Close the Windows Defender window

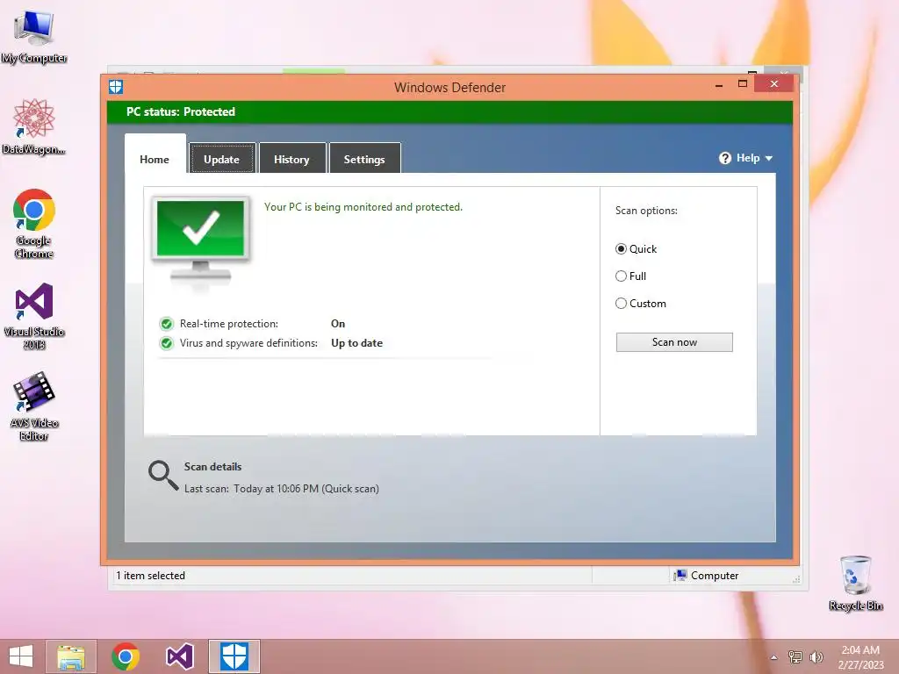[774, 84]
